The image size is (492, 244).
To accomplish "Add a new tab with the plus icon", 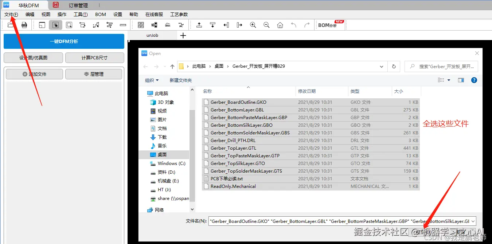I will pos(183,35).
